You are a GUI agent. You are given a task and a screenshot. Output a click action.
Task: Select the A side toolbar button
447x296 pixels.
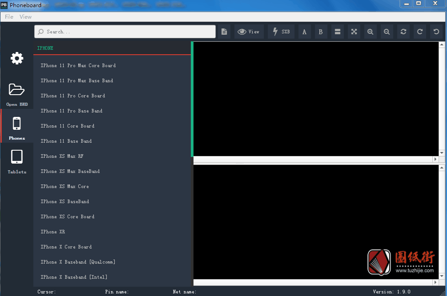click(x=305, y=32)
